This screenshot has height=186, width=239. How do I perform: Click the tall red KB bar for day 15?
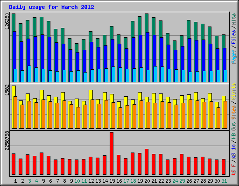(x=112, y=153)
